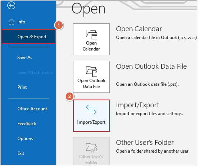This screenshot has width=198, height=166.
Task: Launch the Import/Export wizard tile
Action: (91, 116)
